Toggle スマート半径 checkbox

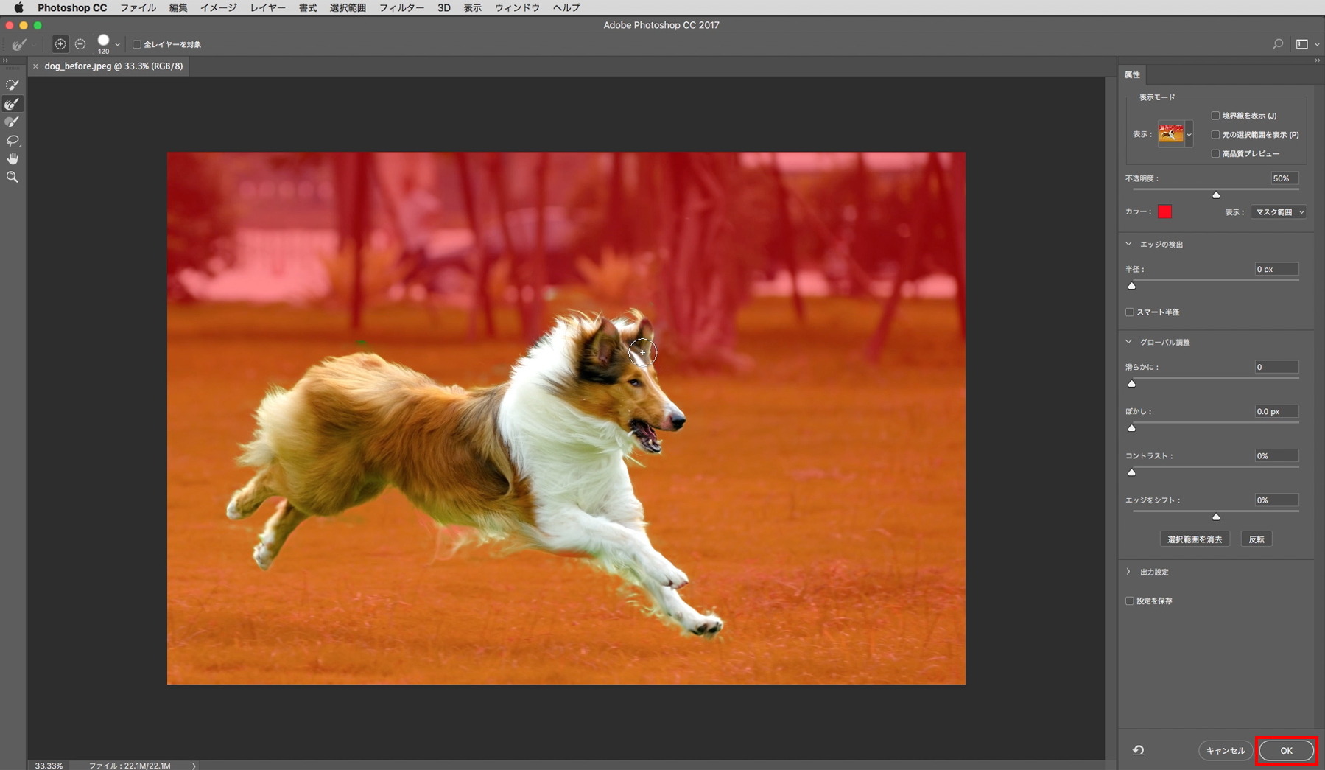coord(1130,312)
